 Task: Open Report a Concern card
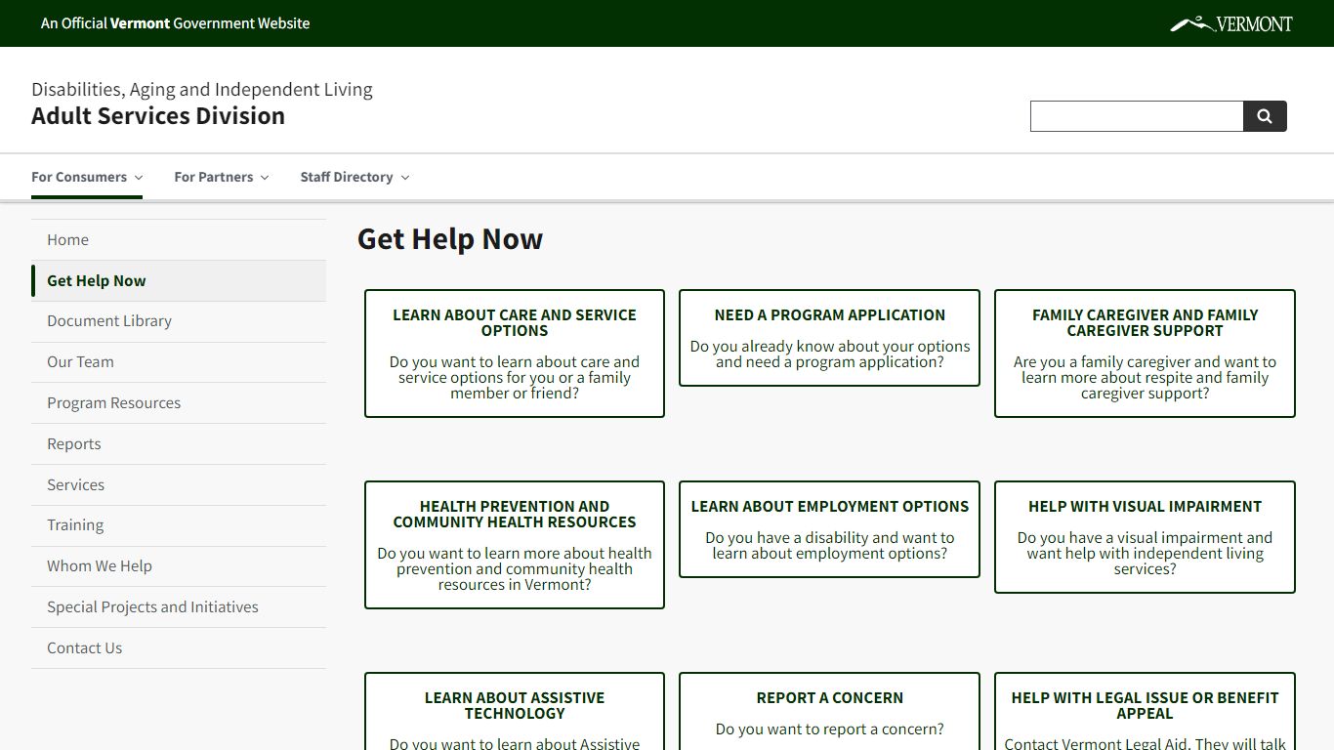pos(829,712)
